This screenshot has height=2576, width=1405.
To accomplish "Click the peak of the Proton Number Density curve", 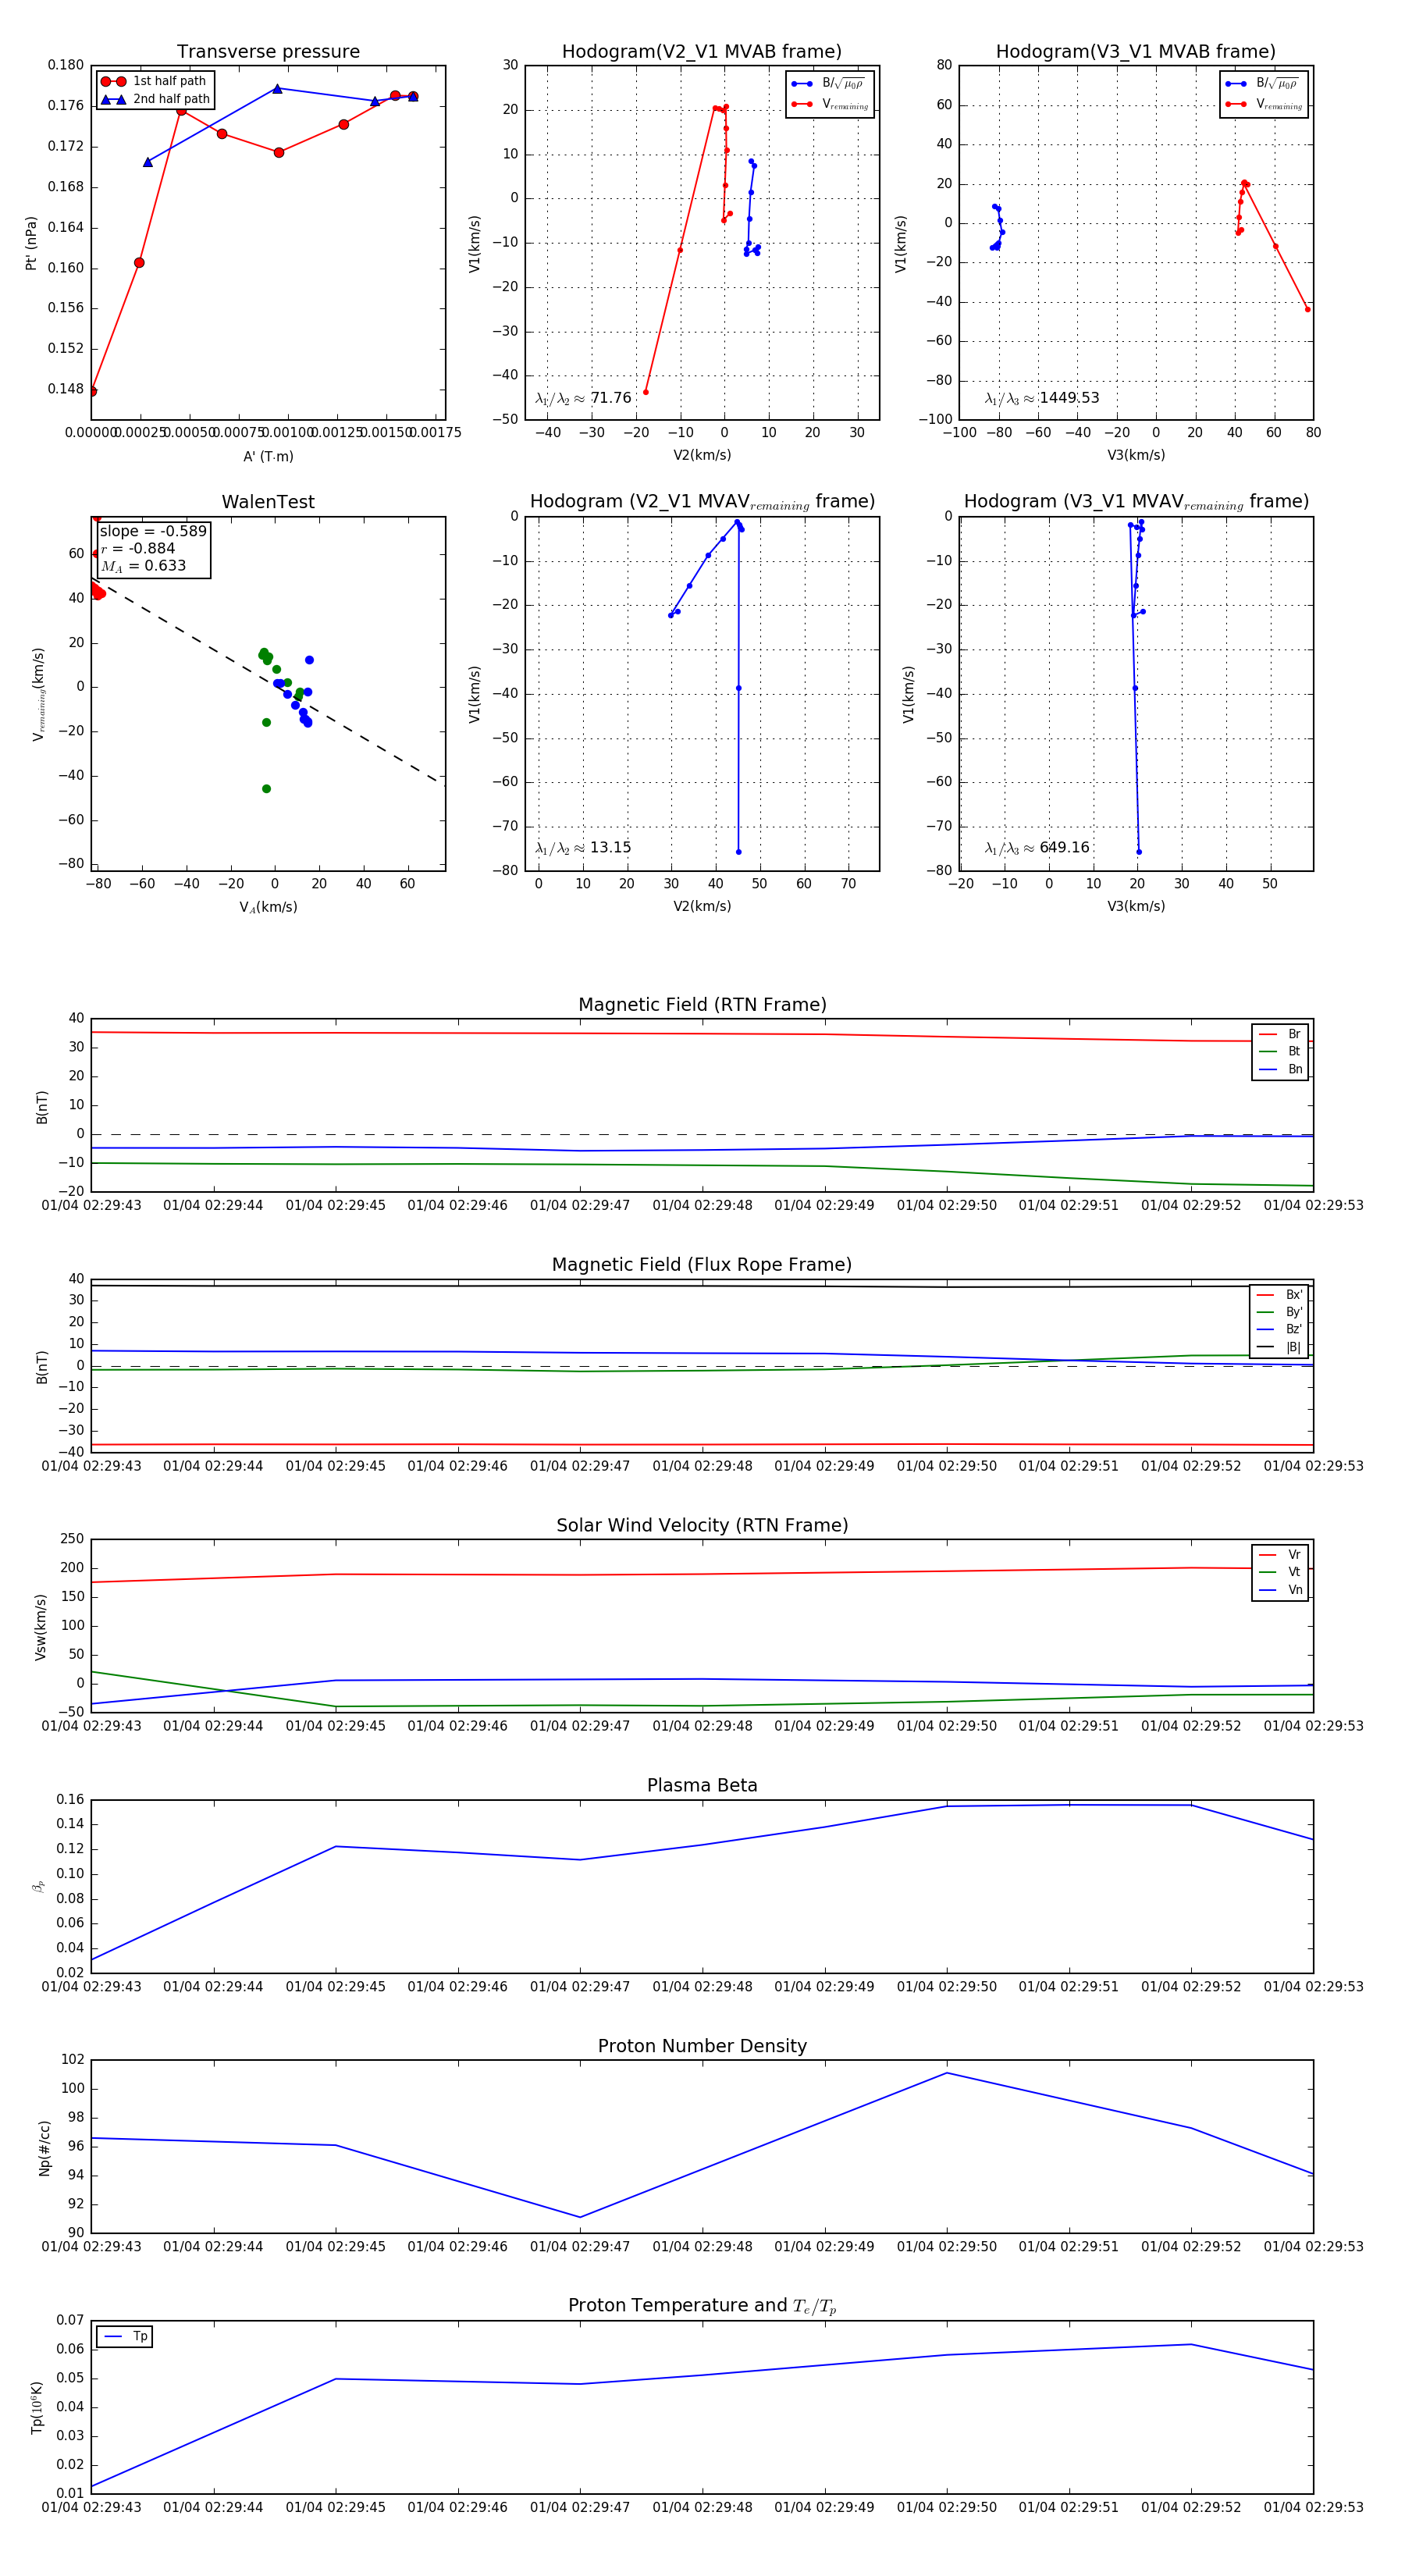I will [x=947, y=2073].
